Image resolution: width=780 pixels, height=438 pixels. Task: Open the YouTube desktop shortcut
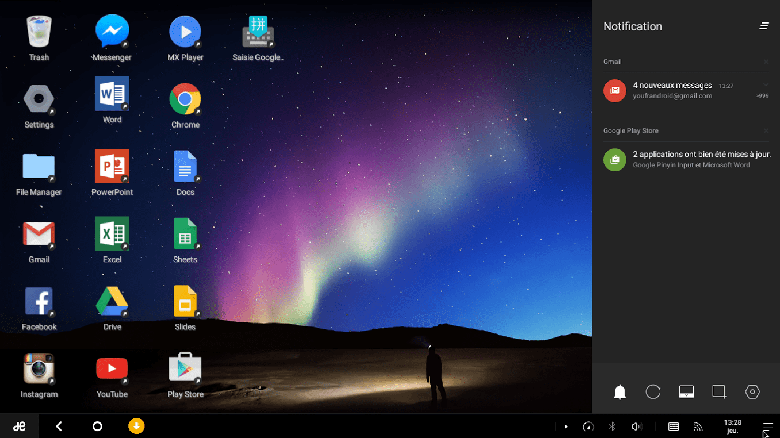point(112,368)
